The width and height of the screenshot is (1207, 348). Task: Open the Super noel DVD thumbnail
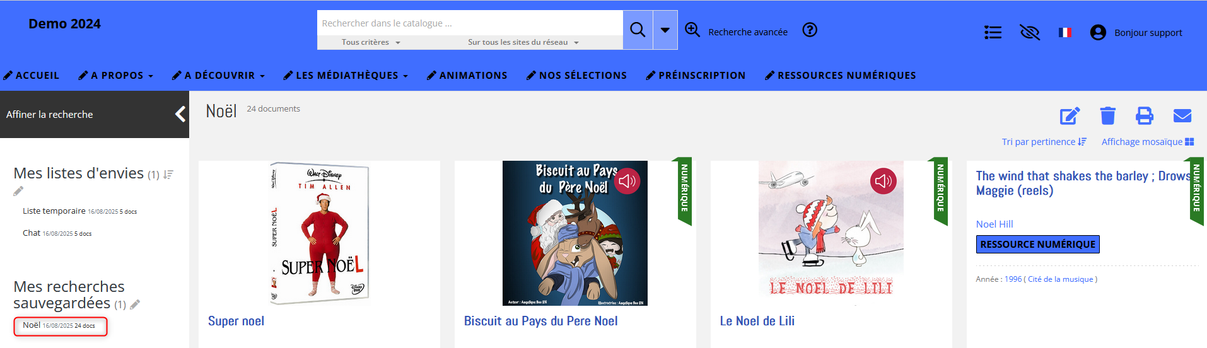tap(320, 233)
